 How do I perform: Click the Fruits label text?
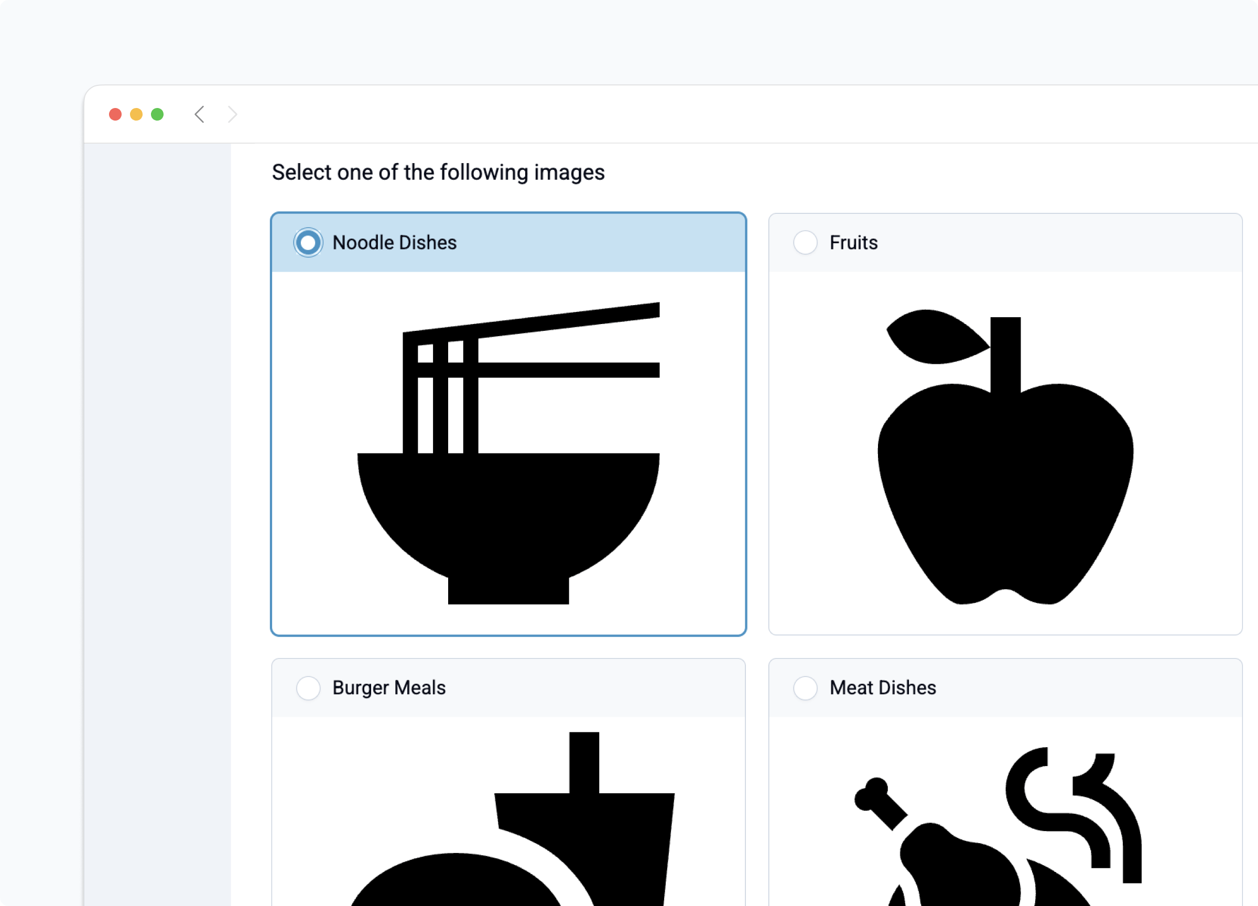click(853, 242)
